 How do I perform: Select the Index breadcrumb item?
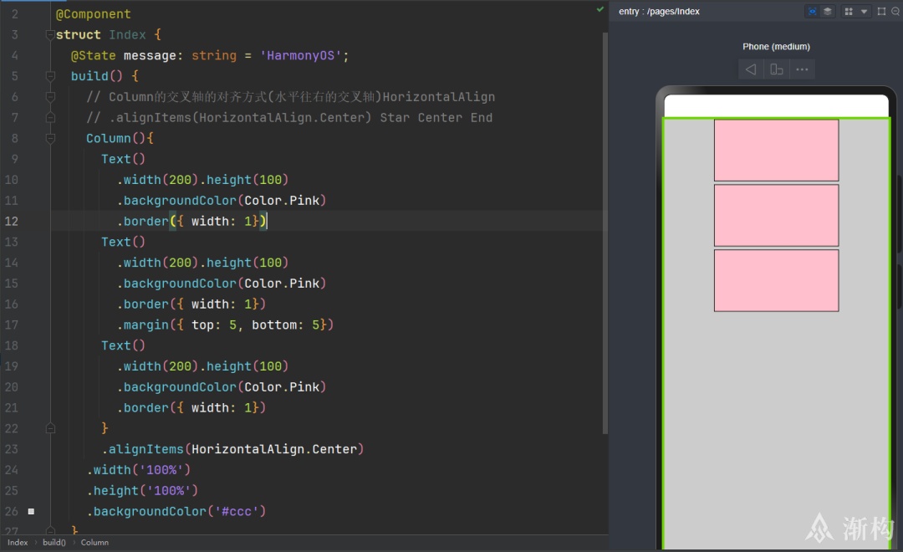(18, 542)
